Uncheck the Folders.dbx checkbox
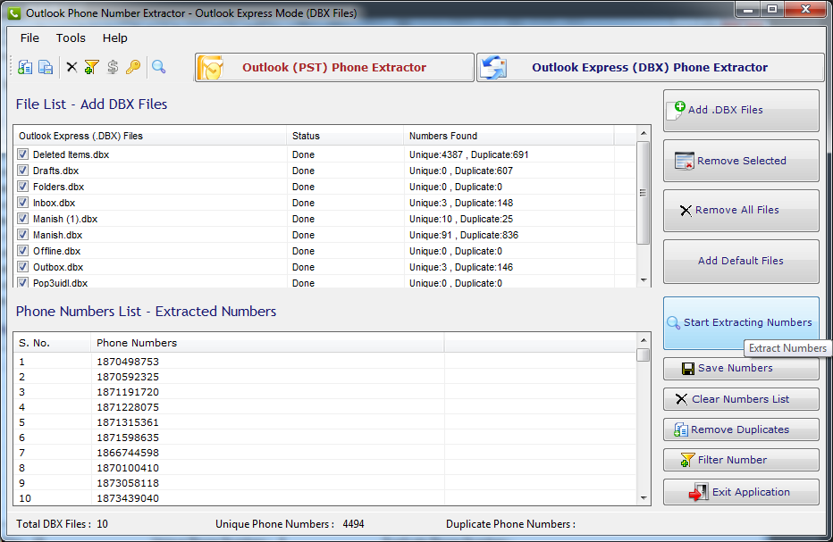The height and width of the screenshot is (542, 833). pos(23,187)
